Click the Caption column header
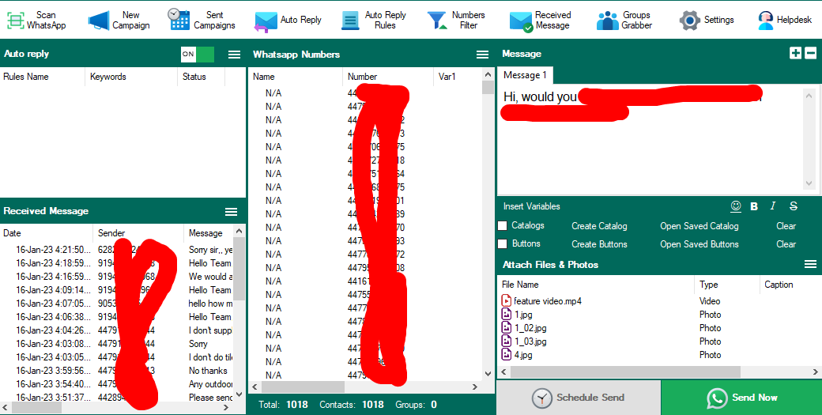Viewport: 822px width, 415px height. (790, 285)
